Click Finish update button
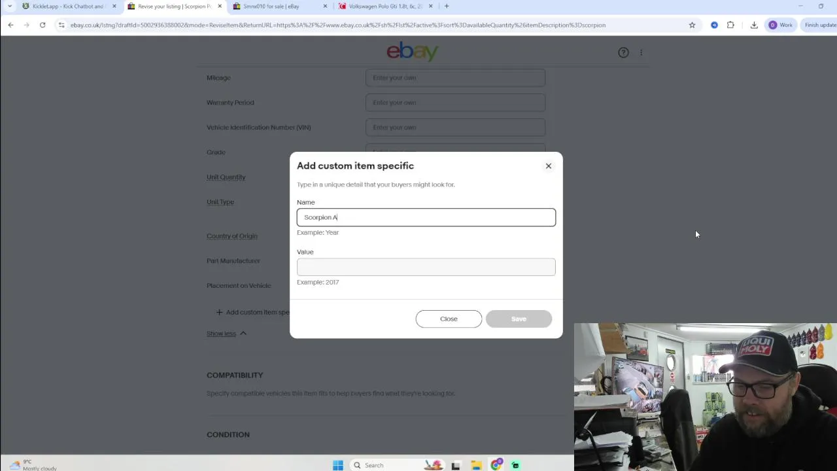This screenshot has height=471, width=837. [x=820, y=25]
